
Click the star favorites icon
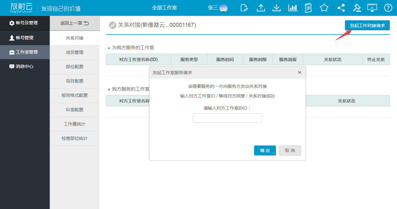tap(324, 8)
